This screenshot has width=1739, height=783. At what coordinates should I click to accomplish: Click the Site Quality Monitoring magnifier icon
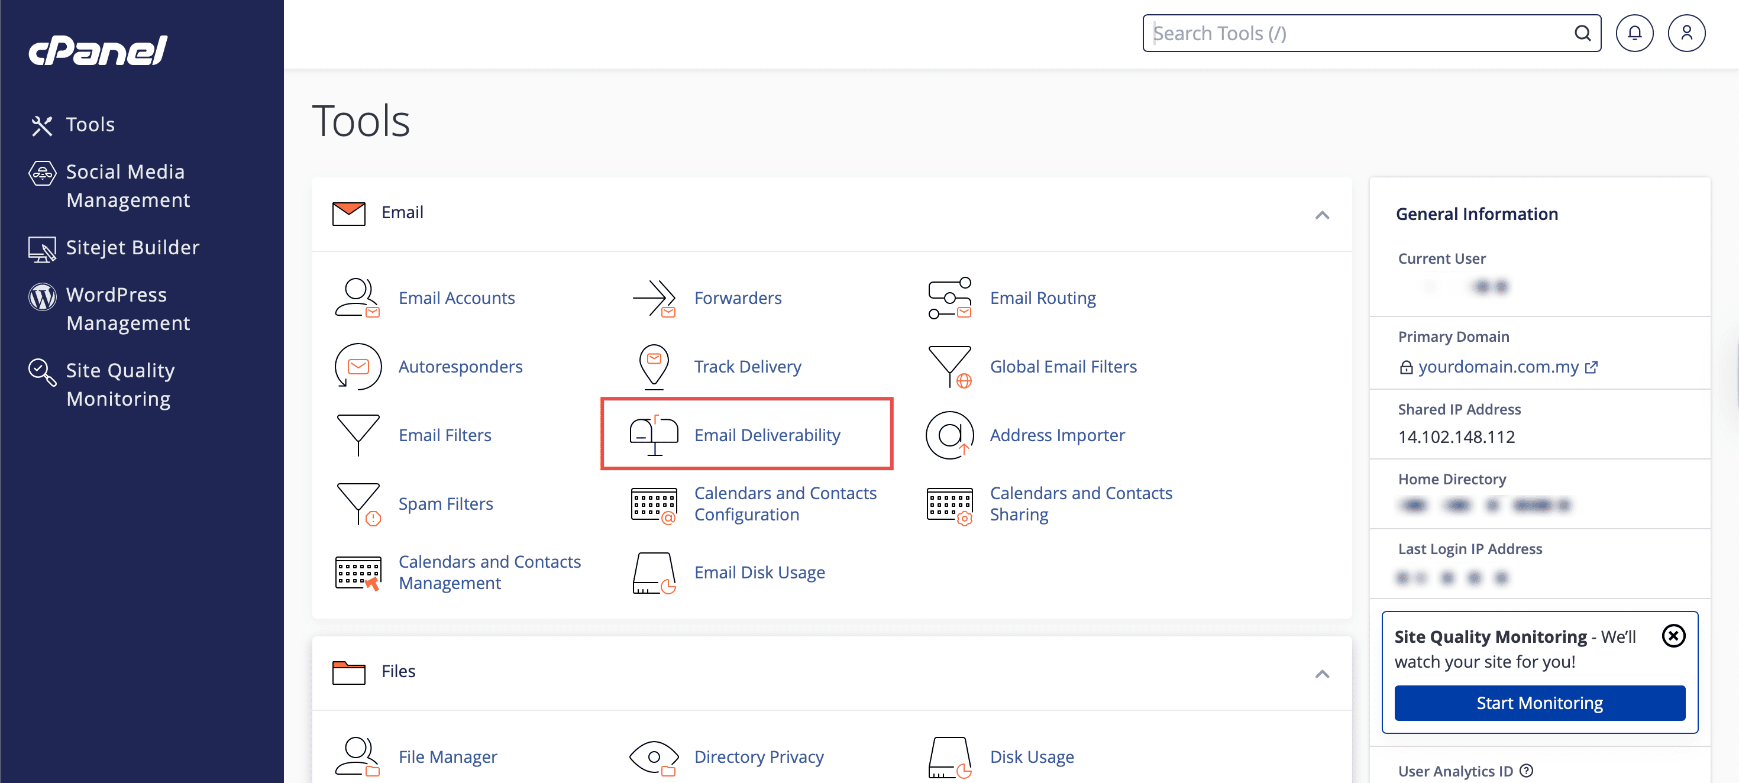pos(42,372)
